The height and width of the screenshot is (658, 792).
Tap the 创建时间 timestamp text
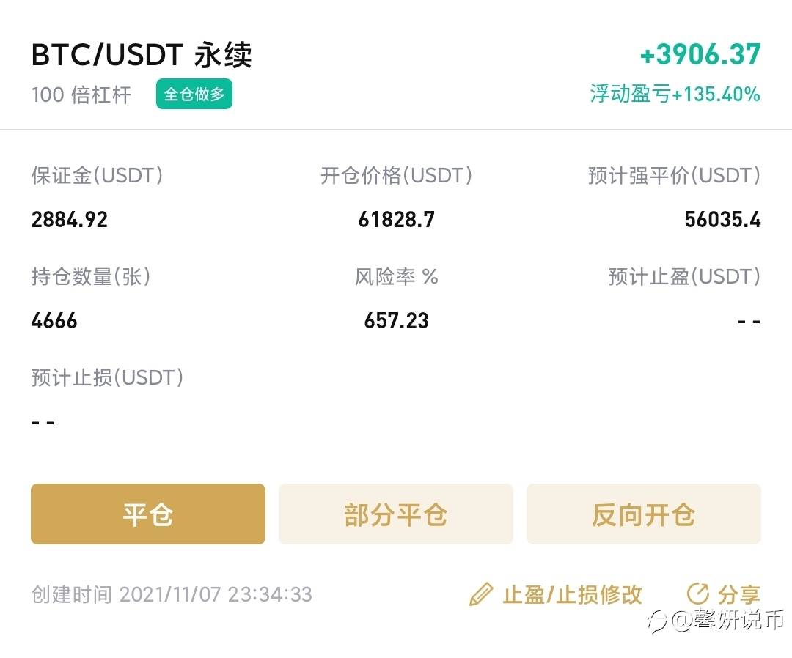click(x=172, y=594)
